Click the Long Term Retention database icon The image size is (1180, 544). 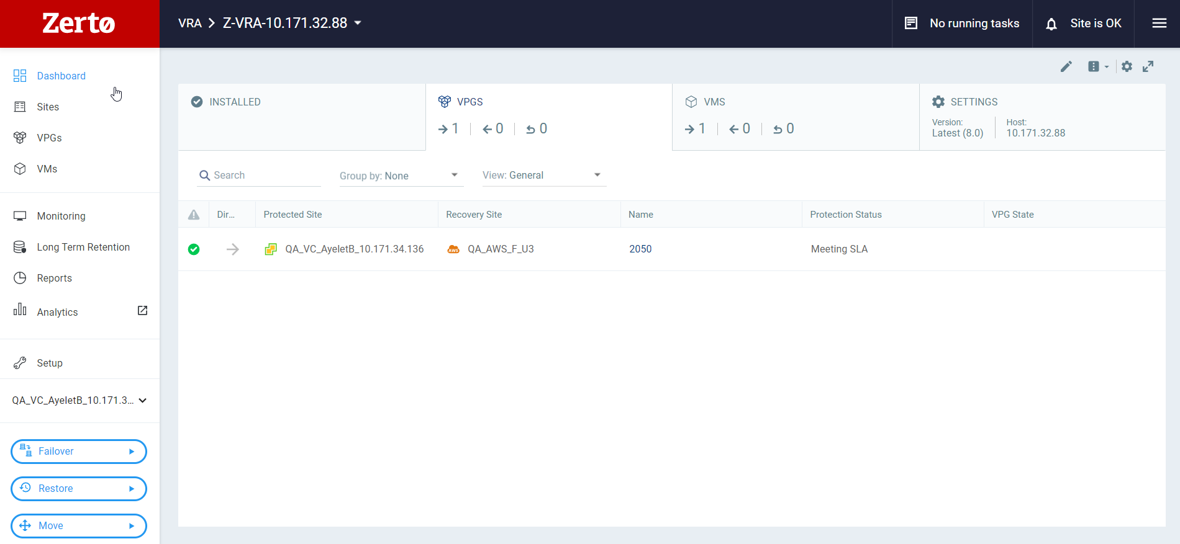pyautogui.click(x=20, y=247)
